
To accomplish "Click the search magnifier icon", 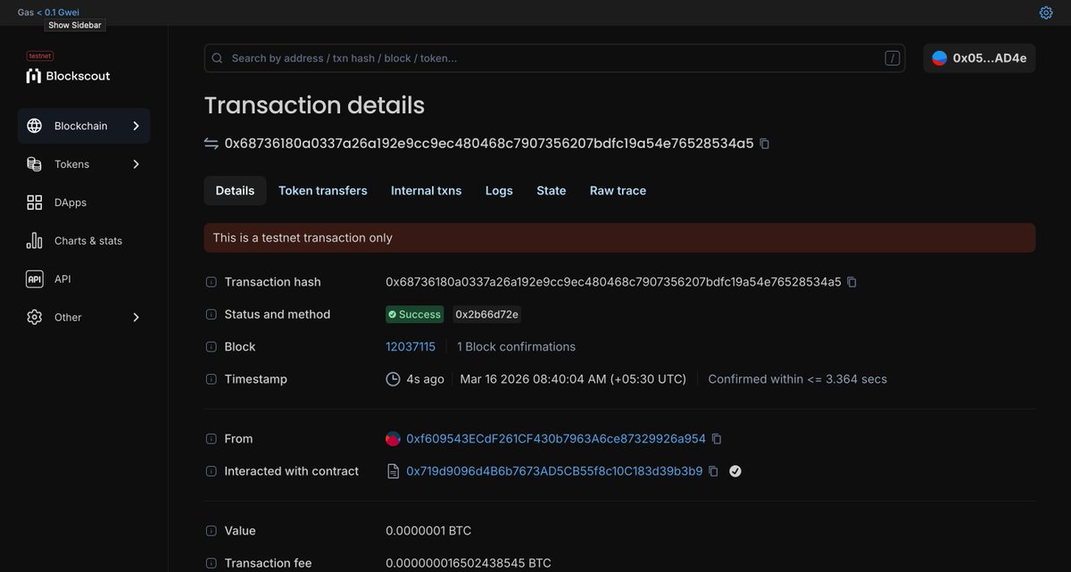I will click(217, 58).
